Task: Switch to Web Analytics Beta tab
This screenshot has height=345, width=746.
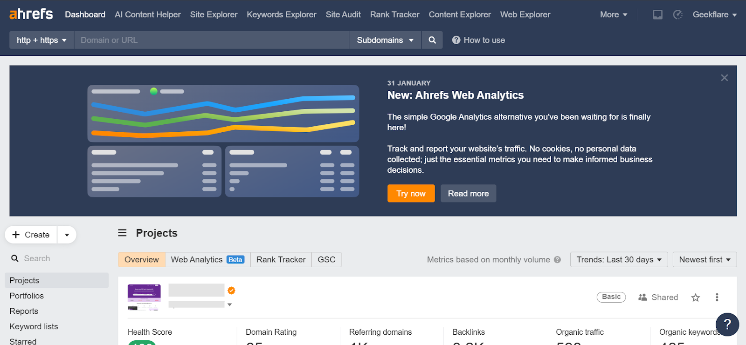Action: click(x=207, y=260)
